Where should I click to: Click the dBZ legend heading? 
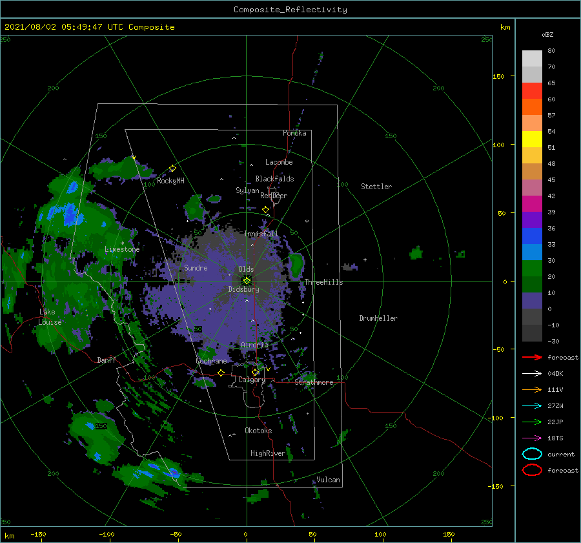tap(547, 34)
